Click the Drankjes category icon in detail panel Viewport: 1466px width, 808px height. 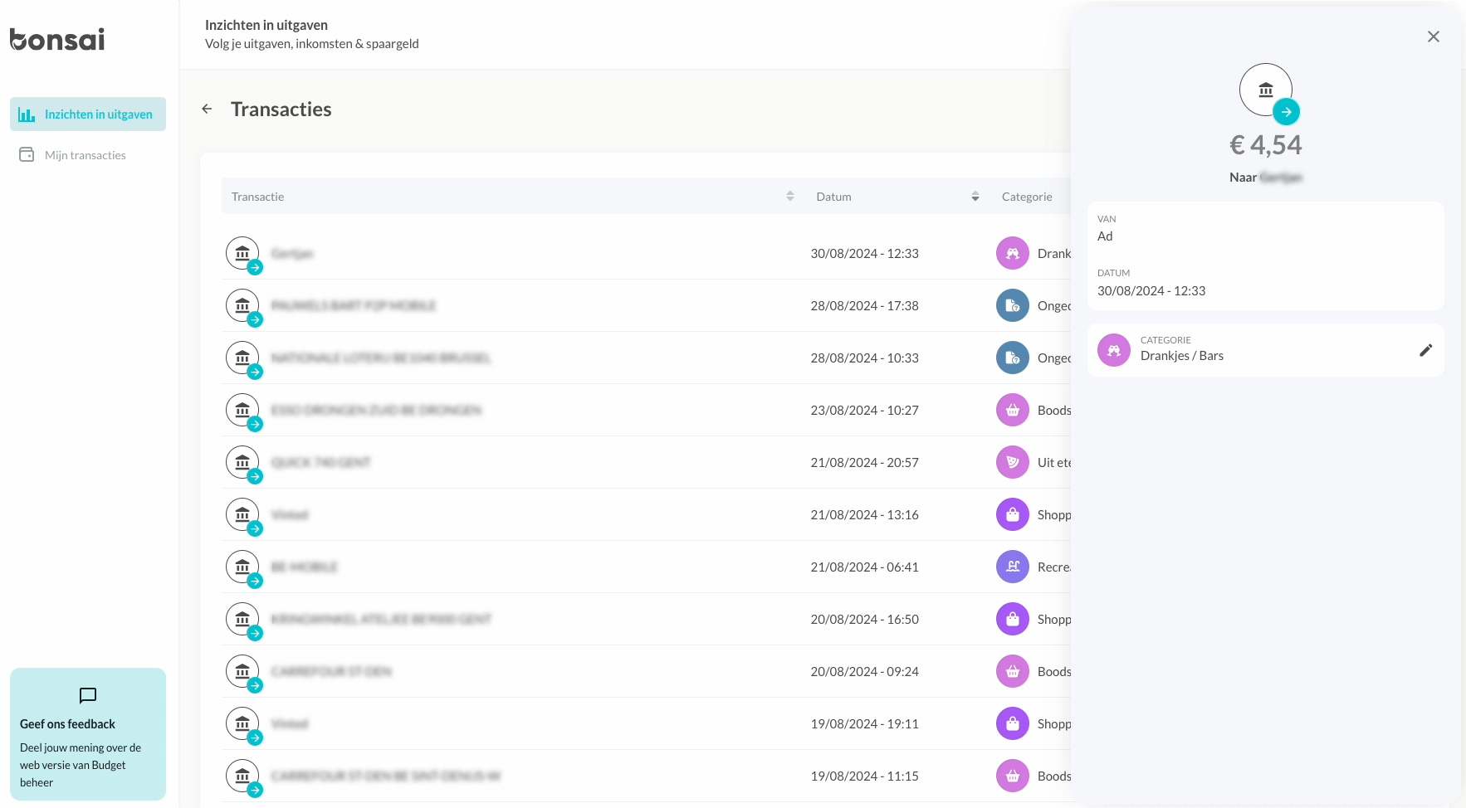point(1114,350)
